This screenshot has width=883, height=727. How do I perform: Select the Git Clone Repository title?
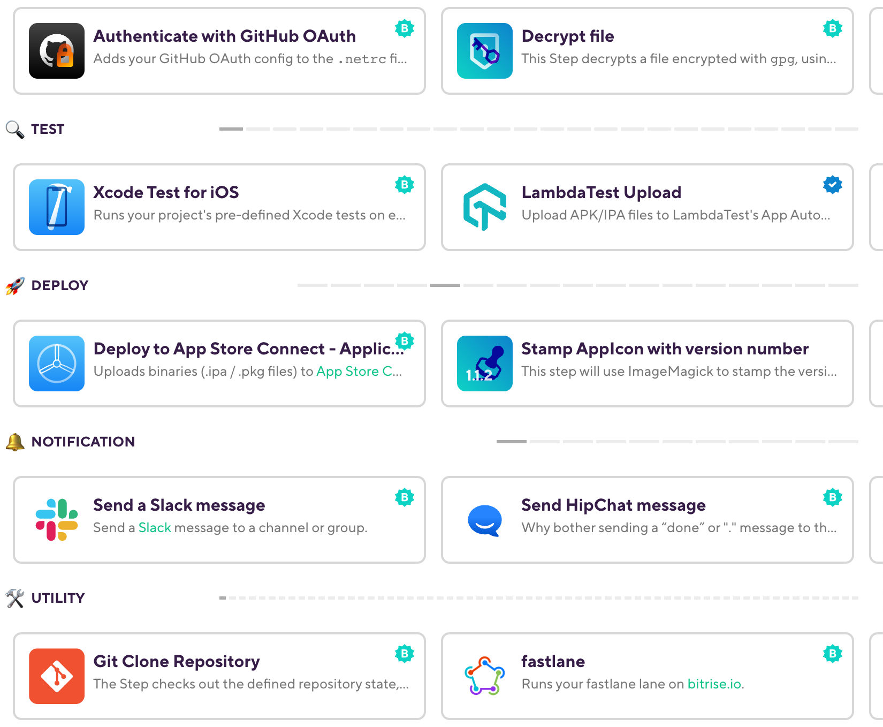(177, 661)
